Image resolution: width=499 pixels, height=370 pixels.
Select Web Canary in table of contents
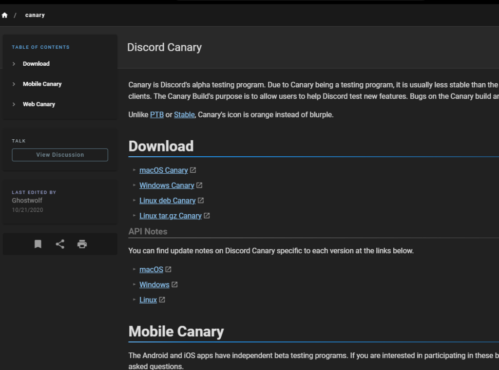point(39,104)
